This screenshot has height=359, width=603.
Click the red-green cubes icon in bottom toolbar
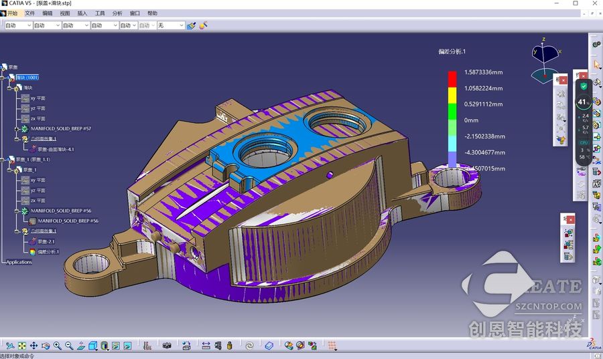click(312, 346)
